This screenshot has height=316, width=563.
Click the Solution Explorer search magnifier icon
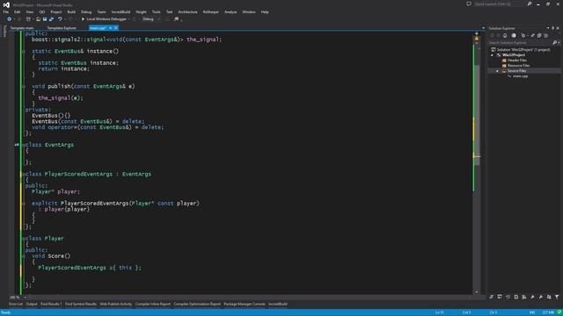pos(554,43)
